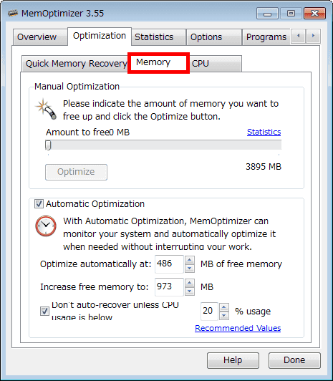Toggle the Automatic Optimization checkbox
Screen dimensions: 333x381
[x=39, y=204]
